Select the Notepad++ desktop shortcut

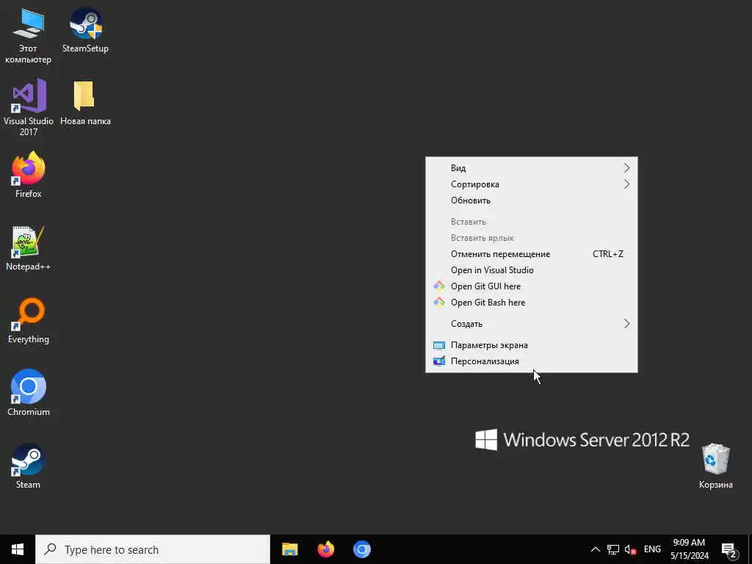pos(29,248)
